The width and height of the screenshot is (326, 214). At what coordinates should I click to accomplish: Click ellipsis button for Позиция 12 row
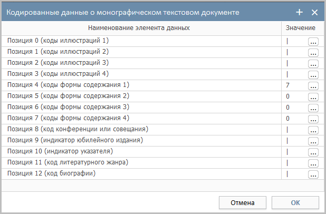point(313,174)
